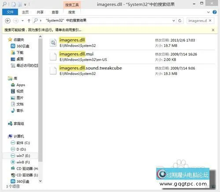
Task: Expand the ribbon with the chevron
Action: [209, 12]
